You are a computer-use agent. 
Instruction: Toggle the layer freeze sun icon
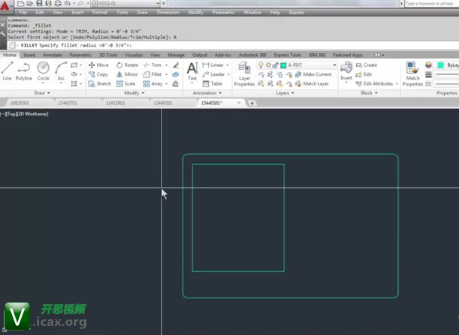click(x=268, y=65)
